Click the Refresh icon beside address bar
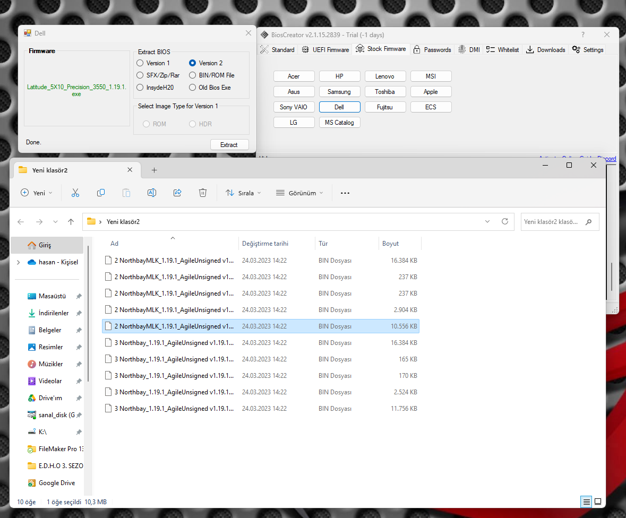The width and height of the screenshot is (626, 518). coord(505,222)
